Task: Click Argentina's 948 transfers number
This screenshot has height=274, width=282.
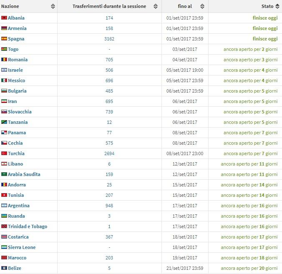Action: click(x=109, y=206)
